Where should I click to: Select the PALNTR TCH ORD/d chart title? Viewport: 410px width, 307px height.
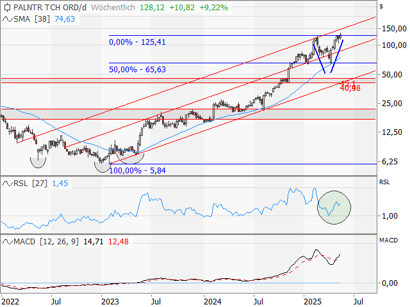click(50, 7)
